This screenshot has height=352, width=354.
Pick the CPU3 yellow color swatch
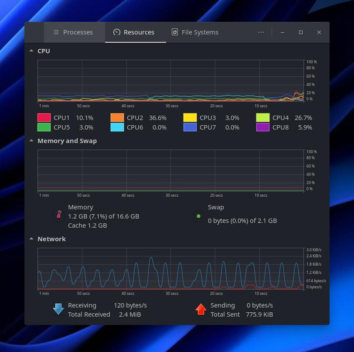tap(190, 118)
